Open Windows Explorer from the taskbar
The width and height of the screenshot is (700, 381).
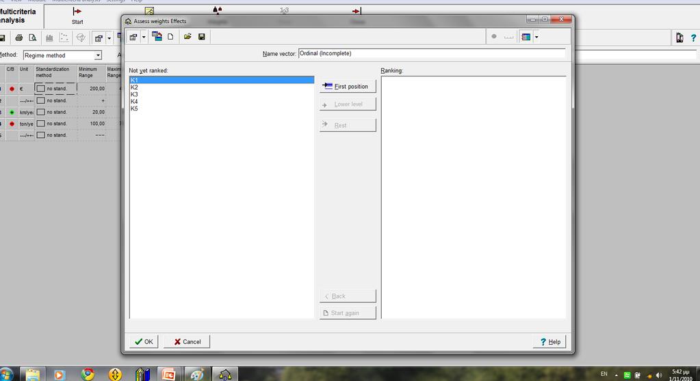tap(32, 374)
